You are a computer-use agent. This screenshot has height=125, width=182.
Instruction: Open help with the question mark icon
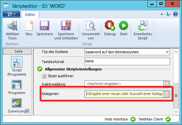pos(175,14)
